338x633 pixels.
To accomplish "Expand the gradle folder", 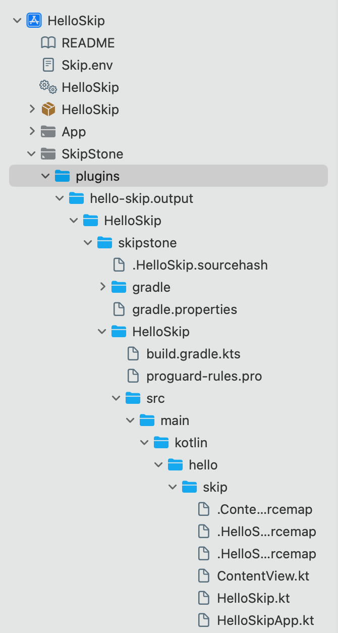I will [102, 287].
